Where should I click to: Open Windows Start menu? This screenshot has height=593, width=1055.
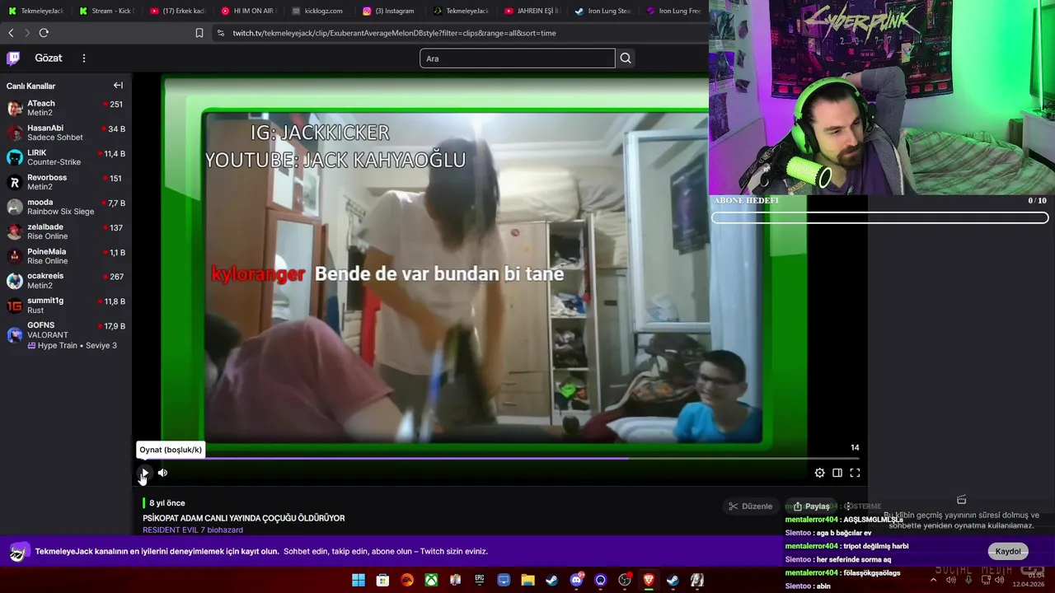coord(359,581)
